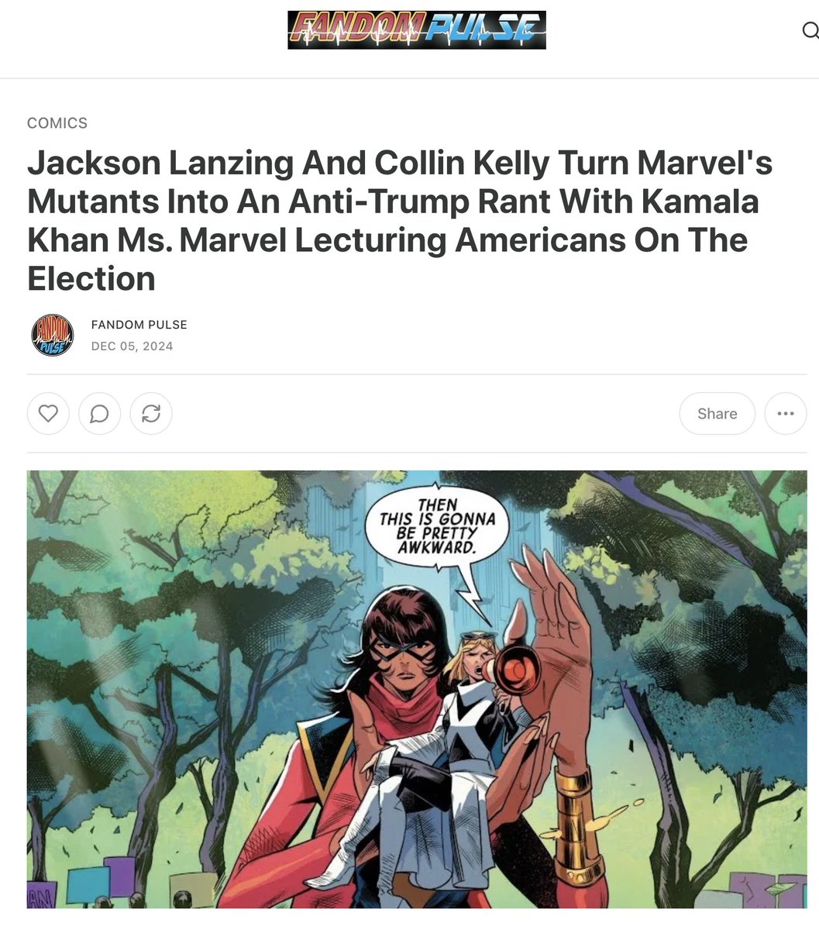Click the DEC 05, 2024 post date
This screenshot has height=930, width=819.
click(132, 346)
